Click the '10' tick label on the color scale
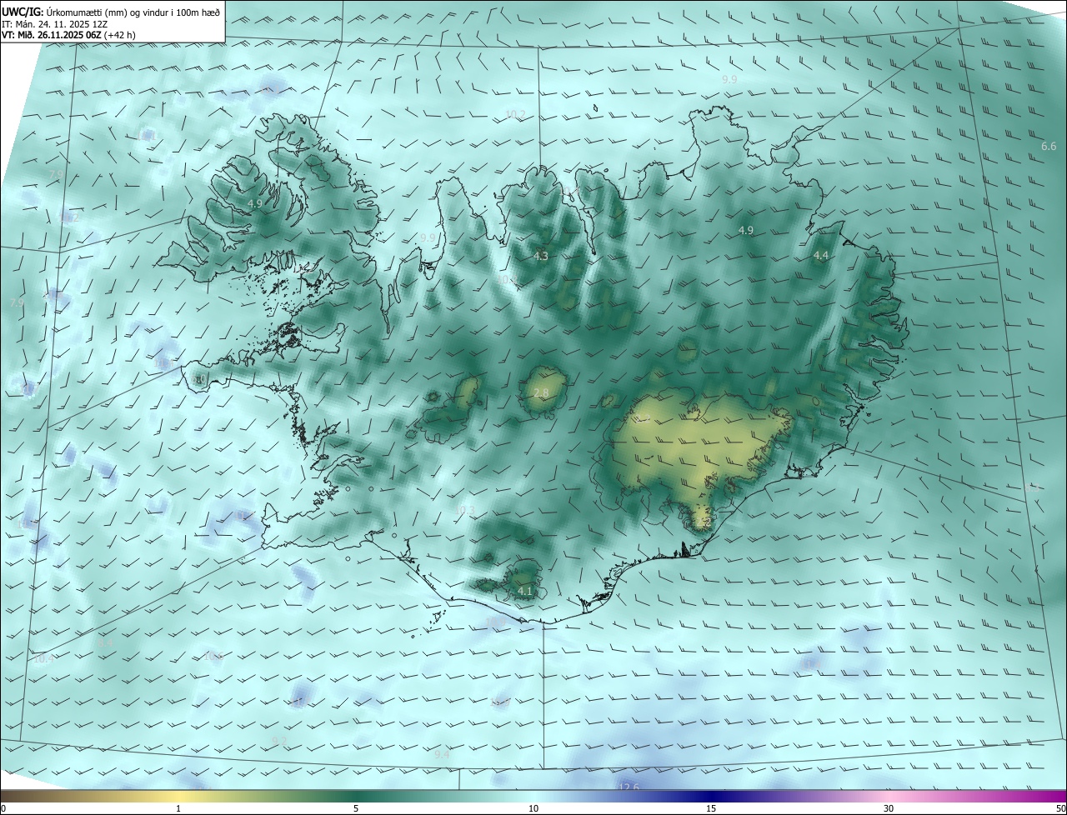The image size is (1067, 815). click(533, 808)
